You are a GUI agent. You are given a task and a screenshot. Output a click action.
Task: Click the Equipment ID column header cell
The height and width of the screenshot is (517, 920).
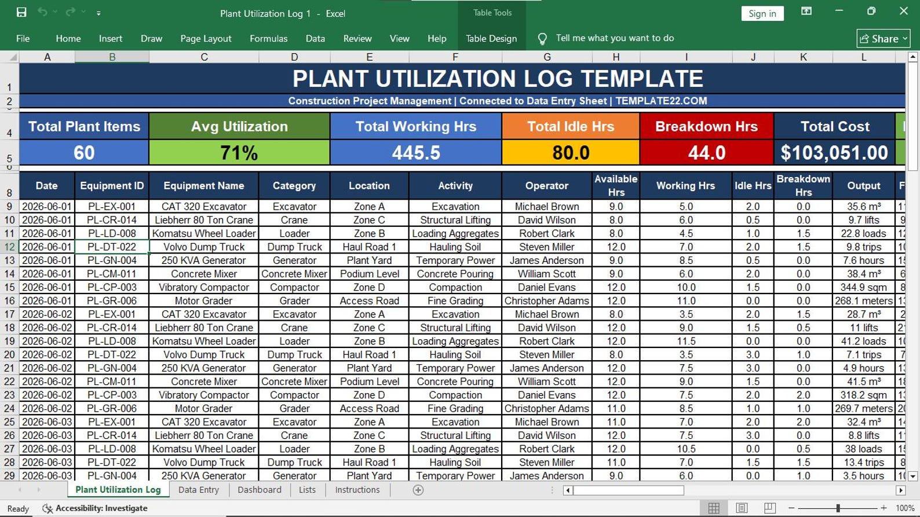pos(112,186)
